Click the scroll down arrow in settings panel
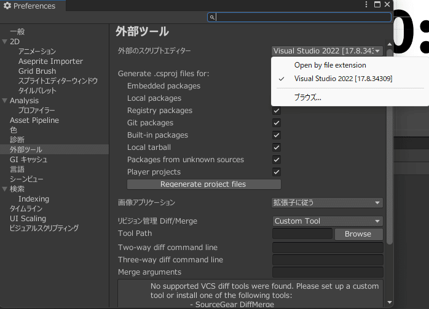Image resolution: width=429 pixels, height=309 pixels. pos(390,302)
